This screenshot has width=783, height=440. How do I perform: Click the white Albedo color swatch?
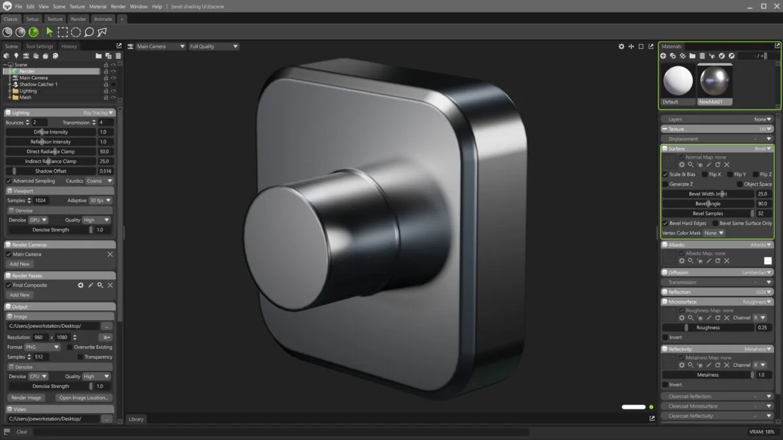[x=767, y=261]
